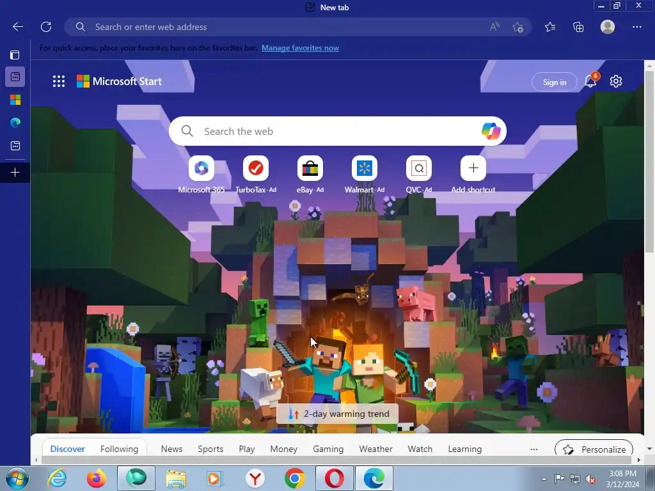Image resolution: width=655 pixels, height=491 pixels.
Task: Open Read aloud icon in address bar
Action: point(494,27)
